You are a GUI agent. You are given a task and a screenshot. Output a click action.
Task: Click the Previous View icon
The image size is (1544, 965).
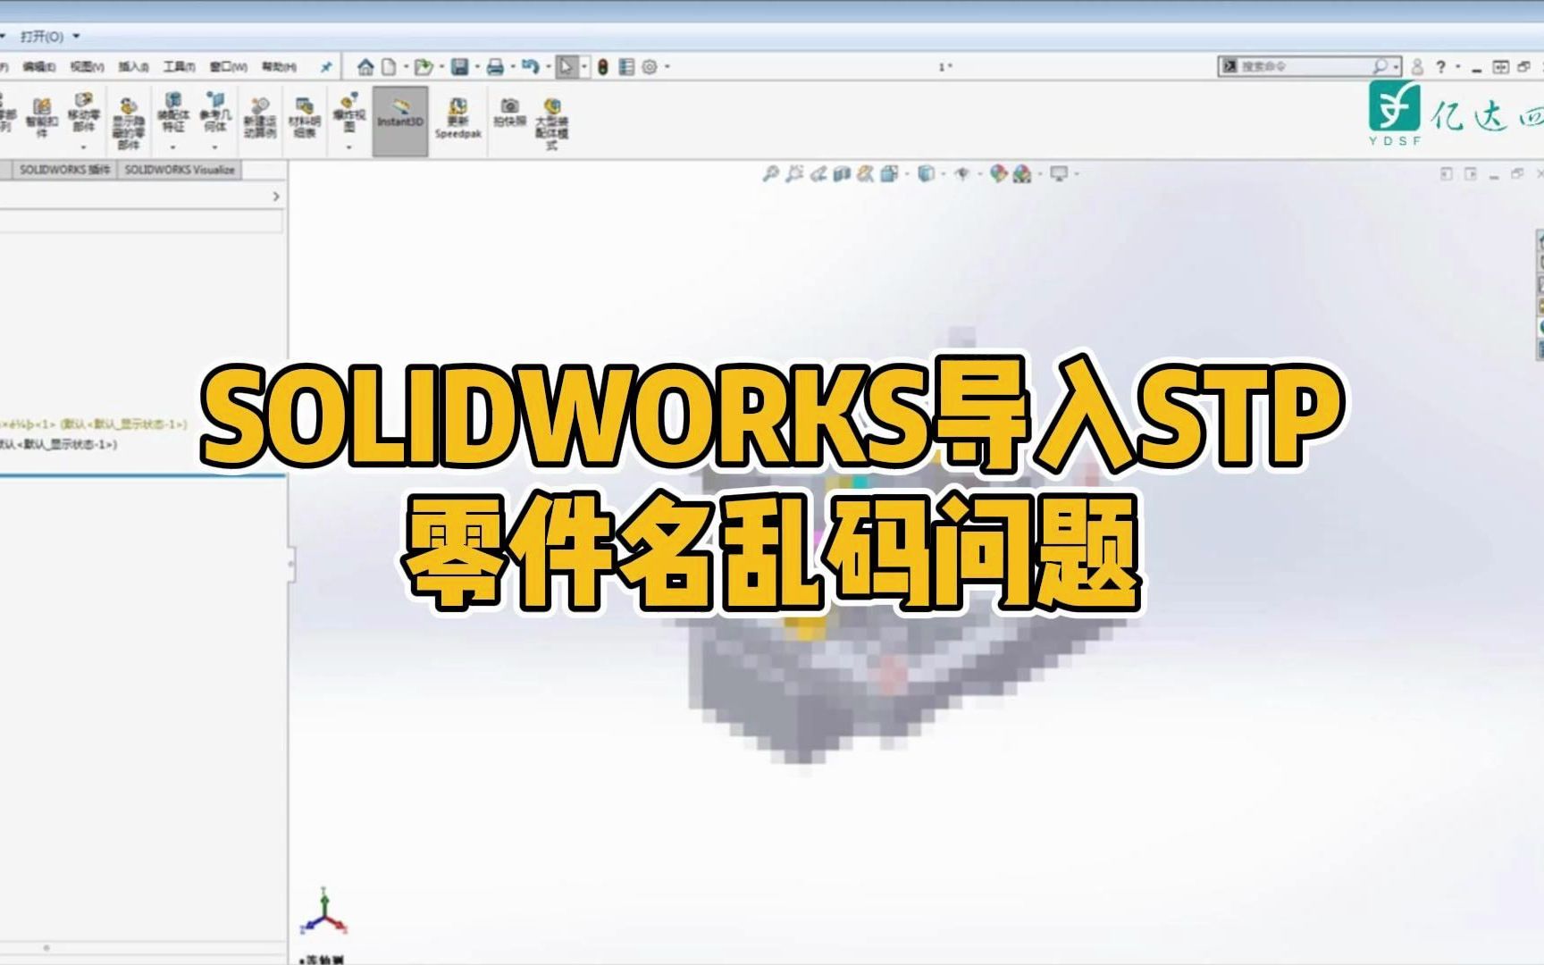tap(818, 174)
